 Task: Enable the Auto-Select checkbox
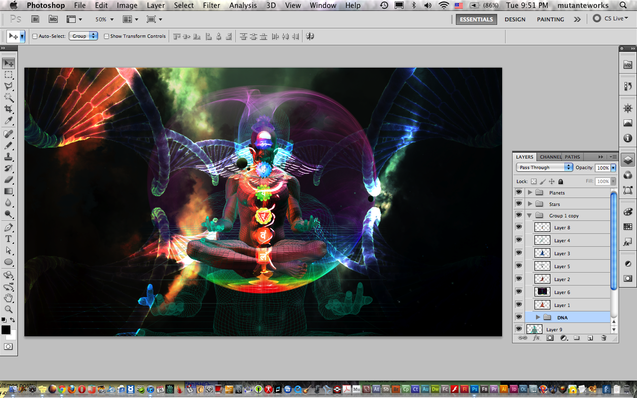click(35, 36)
